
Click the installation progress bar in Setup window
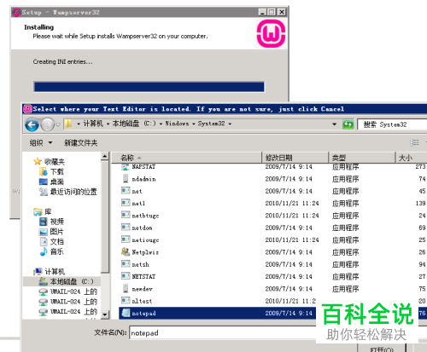149,87
